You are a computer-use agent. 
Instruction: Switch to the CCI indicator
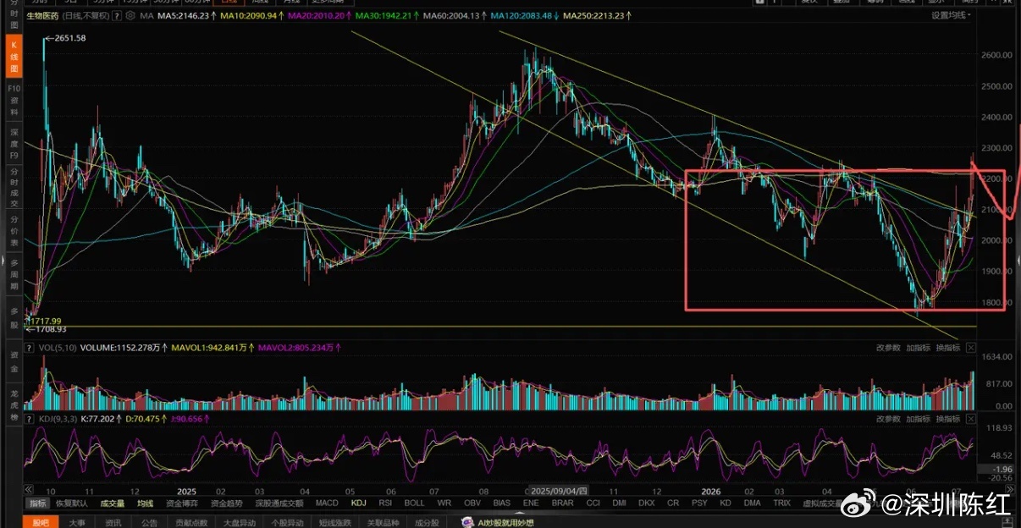[x=593, y=503]
